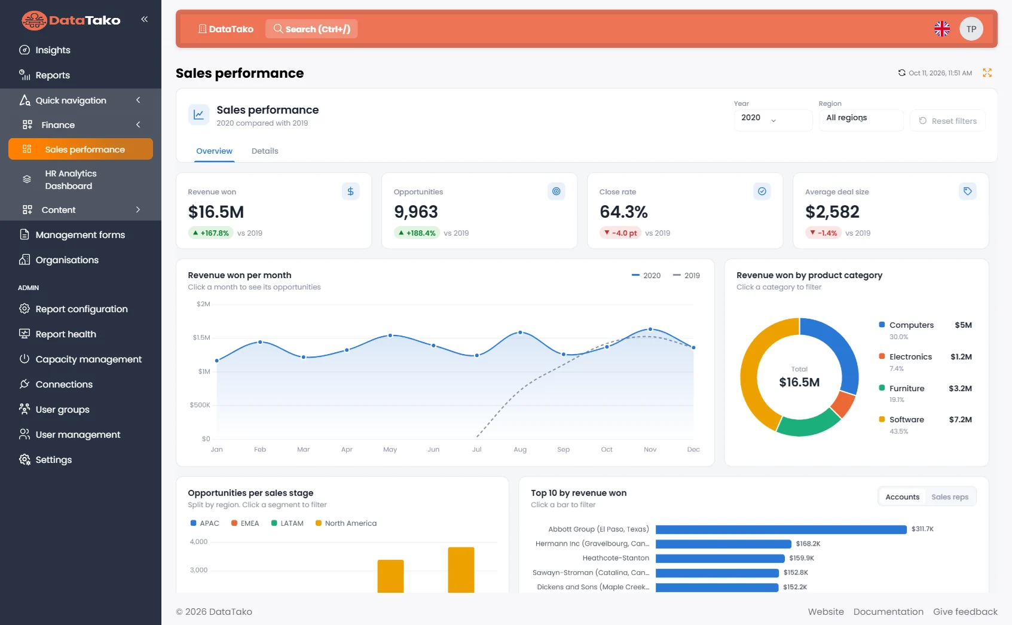Switch to the Details tab

coord(265,151)
